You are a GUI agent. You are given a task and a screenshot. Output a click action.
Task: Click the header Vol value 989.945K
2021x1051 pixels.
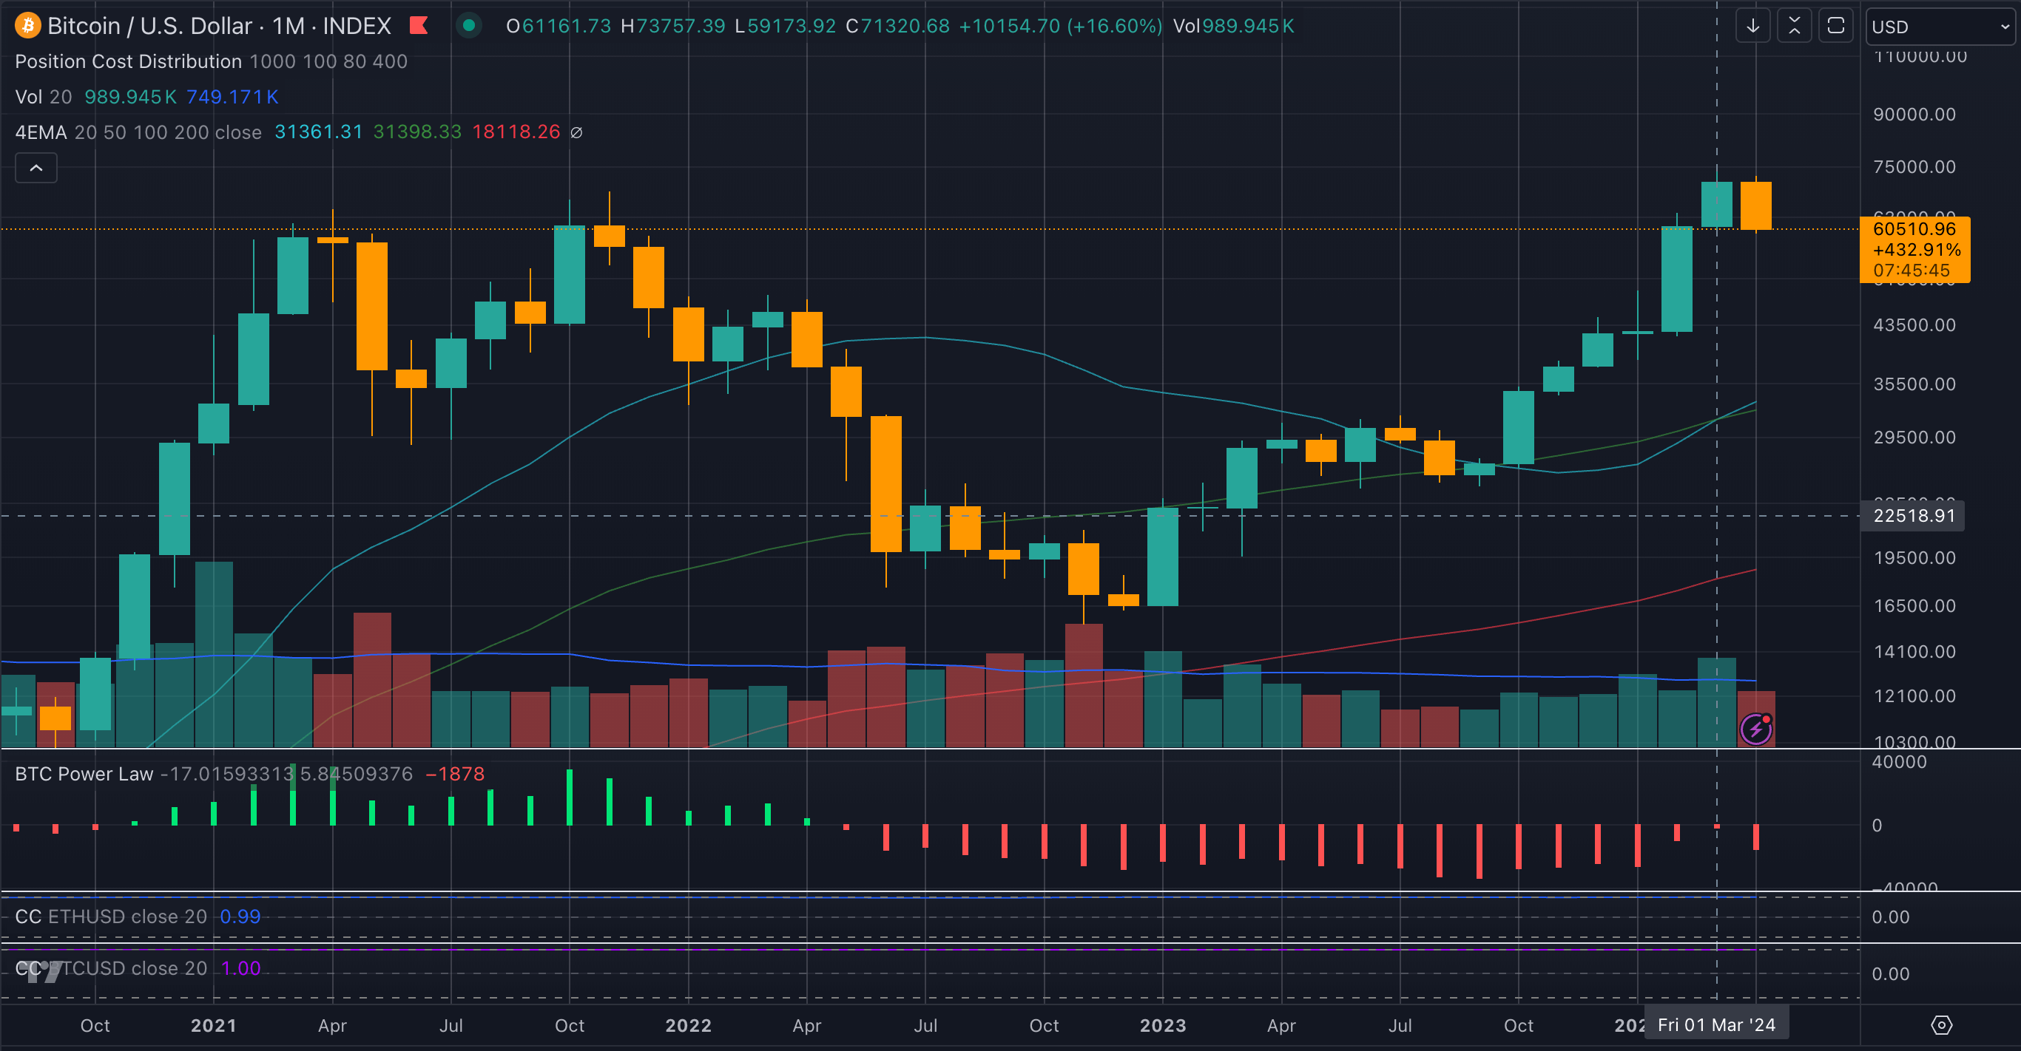[x=1247, y=26]
